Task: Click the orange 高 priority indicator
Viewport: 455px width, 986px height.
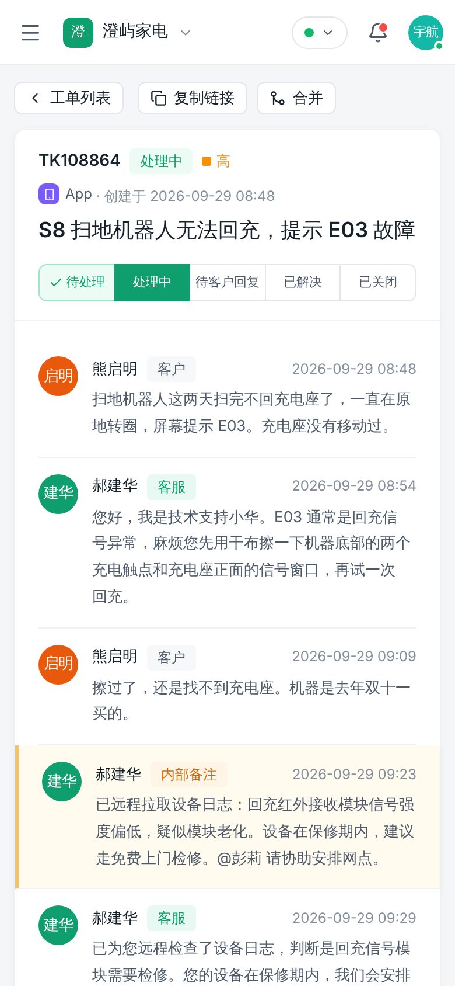Action: [x=216, y=161]
